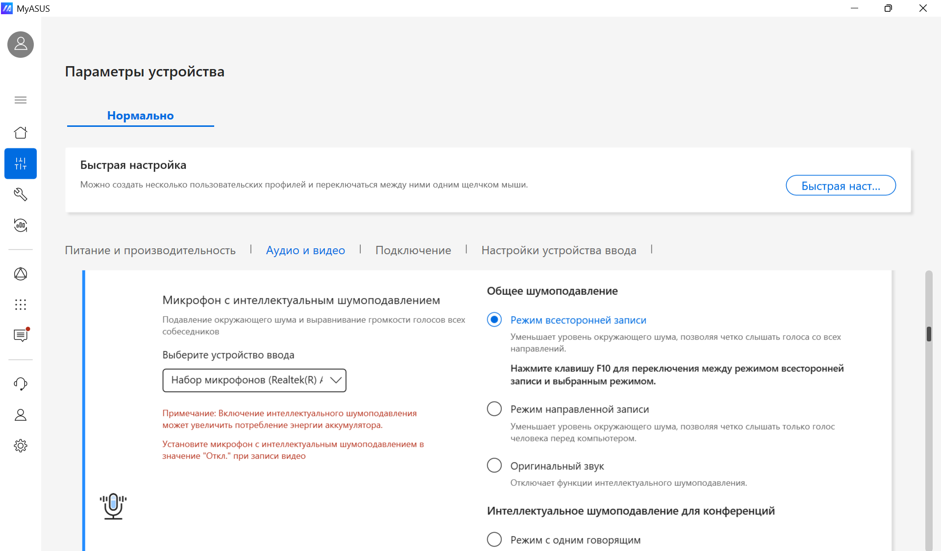Switch to Подключение tab
Screen dimensions: 941x551
(x=413, y=250)
